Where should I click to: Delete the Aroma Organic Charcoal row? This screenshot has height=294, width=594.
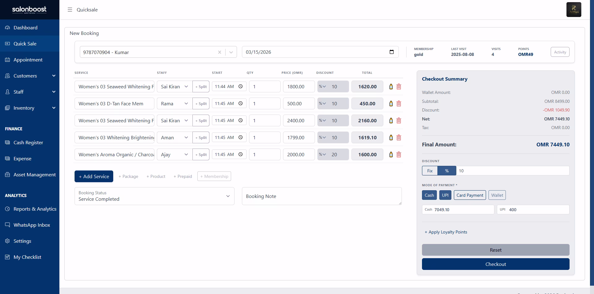(x=399, y=154)
